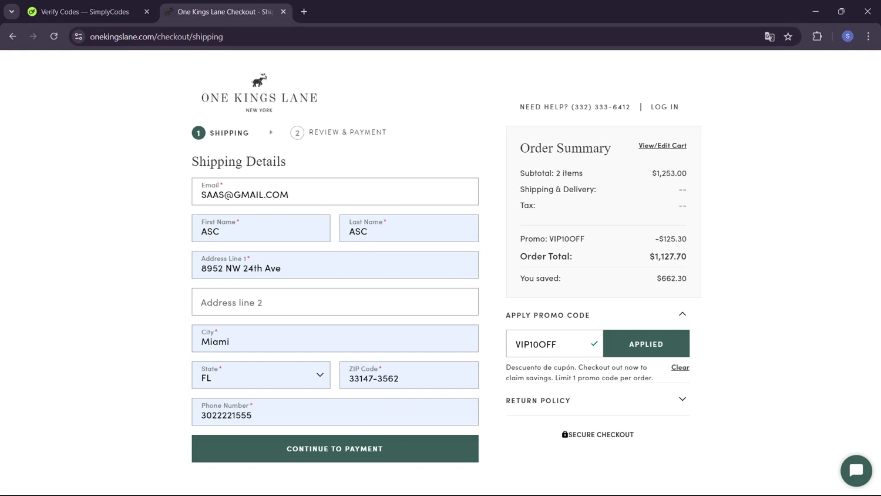The image size is (881, 496).
Task: Open the tab search dropdown arrow
Action: tap(12, 12)
